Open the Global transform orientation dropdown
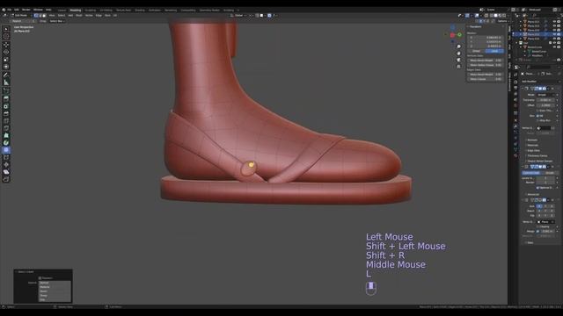 coord(239,16)
